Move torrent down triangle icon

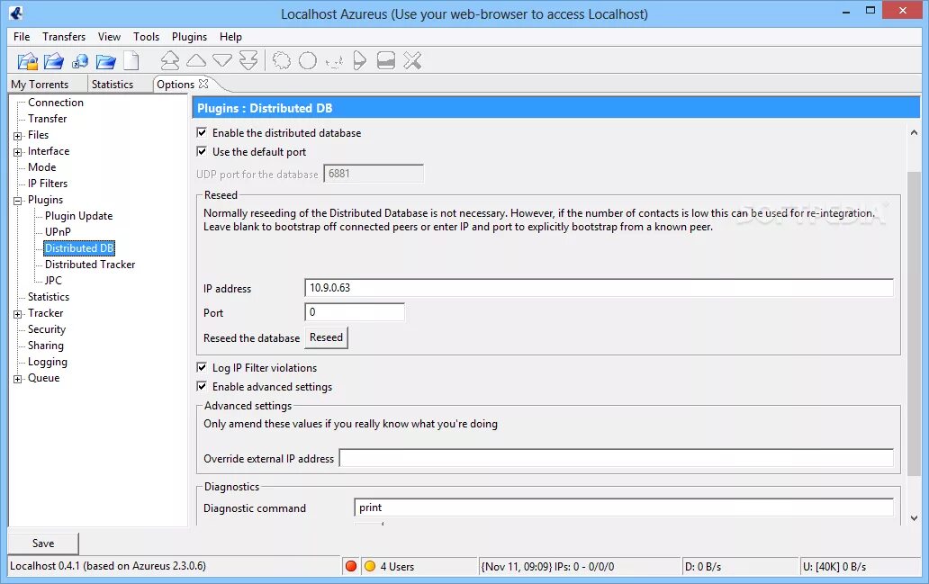222,60
